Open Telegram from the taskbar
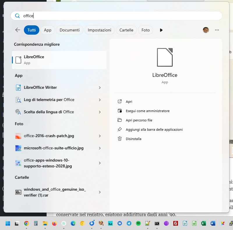This screenshot has height=230, width=233. pyautogui.click(x=129, y=224)
